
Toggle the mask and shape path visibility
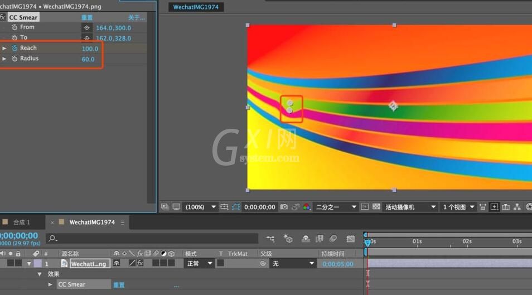point(236,207)
